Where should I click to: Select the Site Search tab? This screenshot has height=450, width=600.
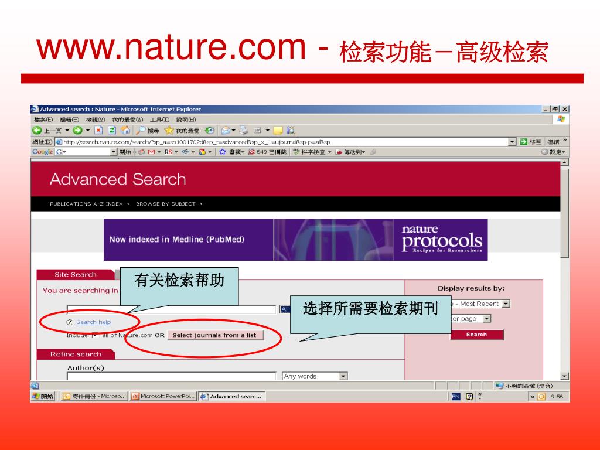(76, 274)
